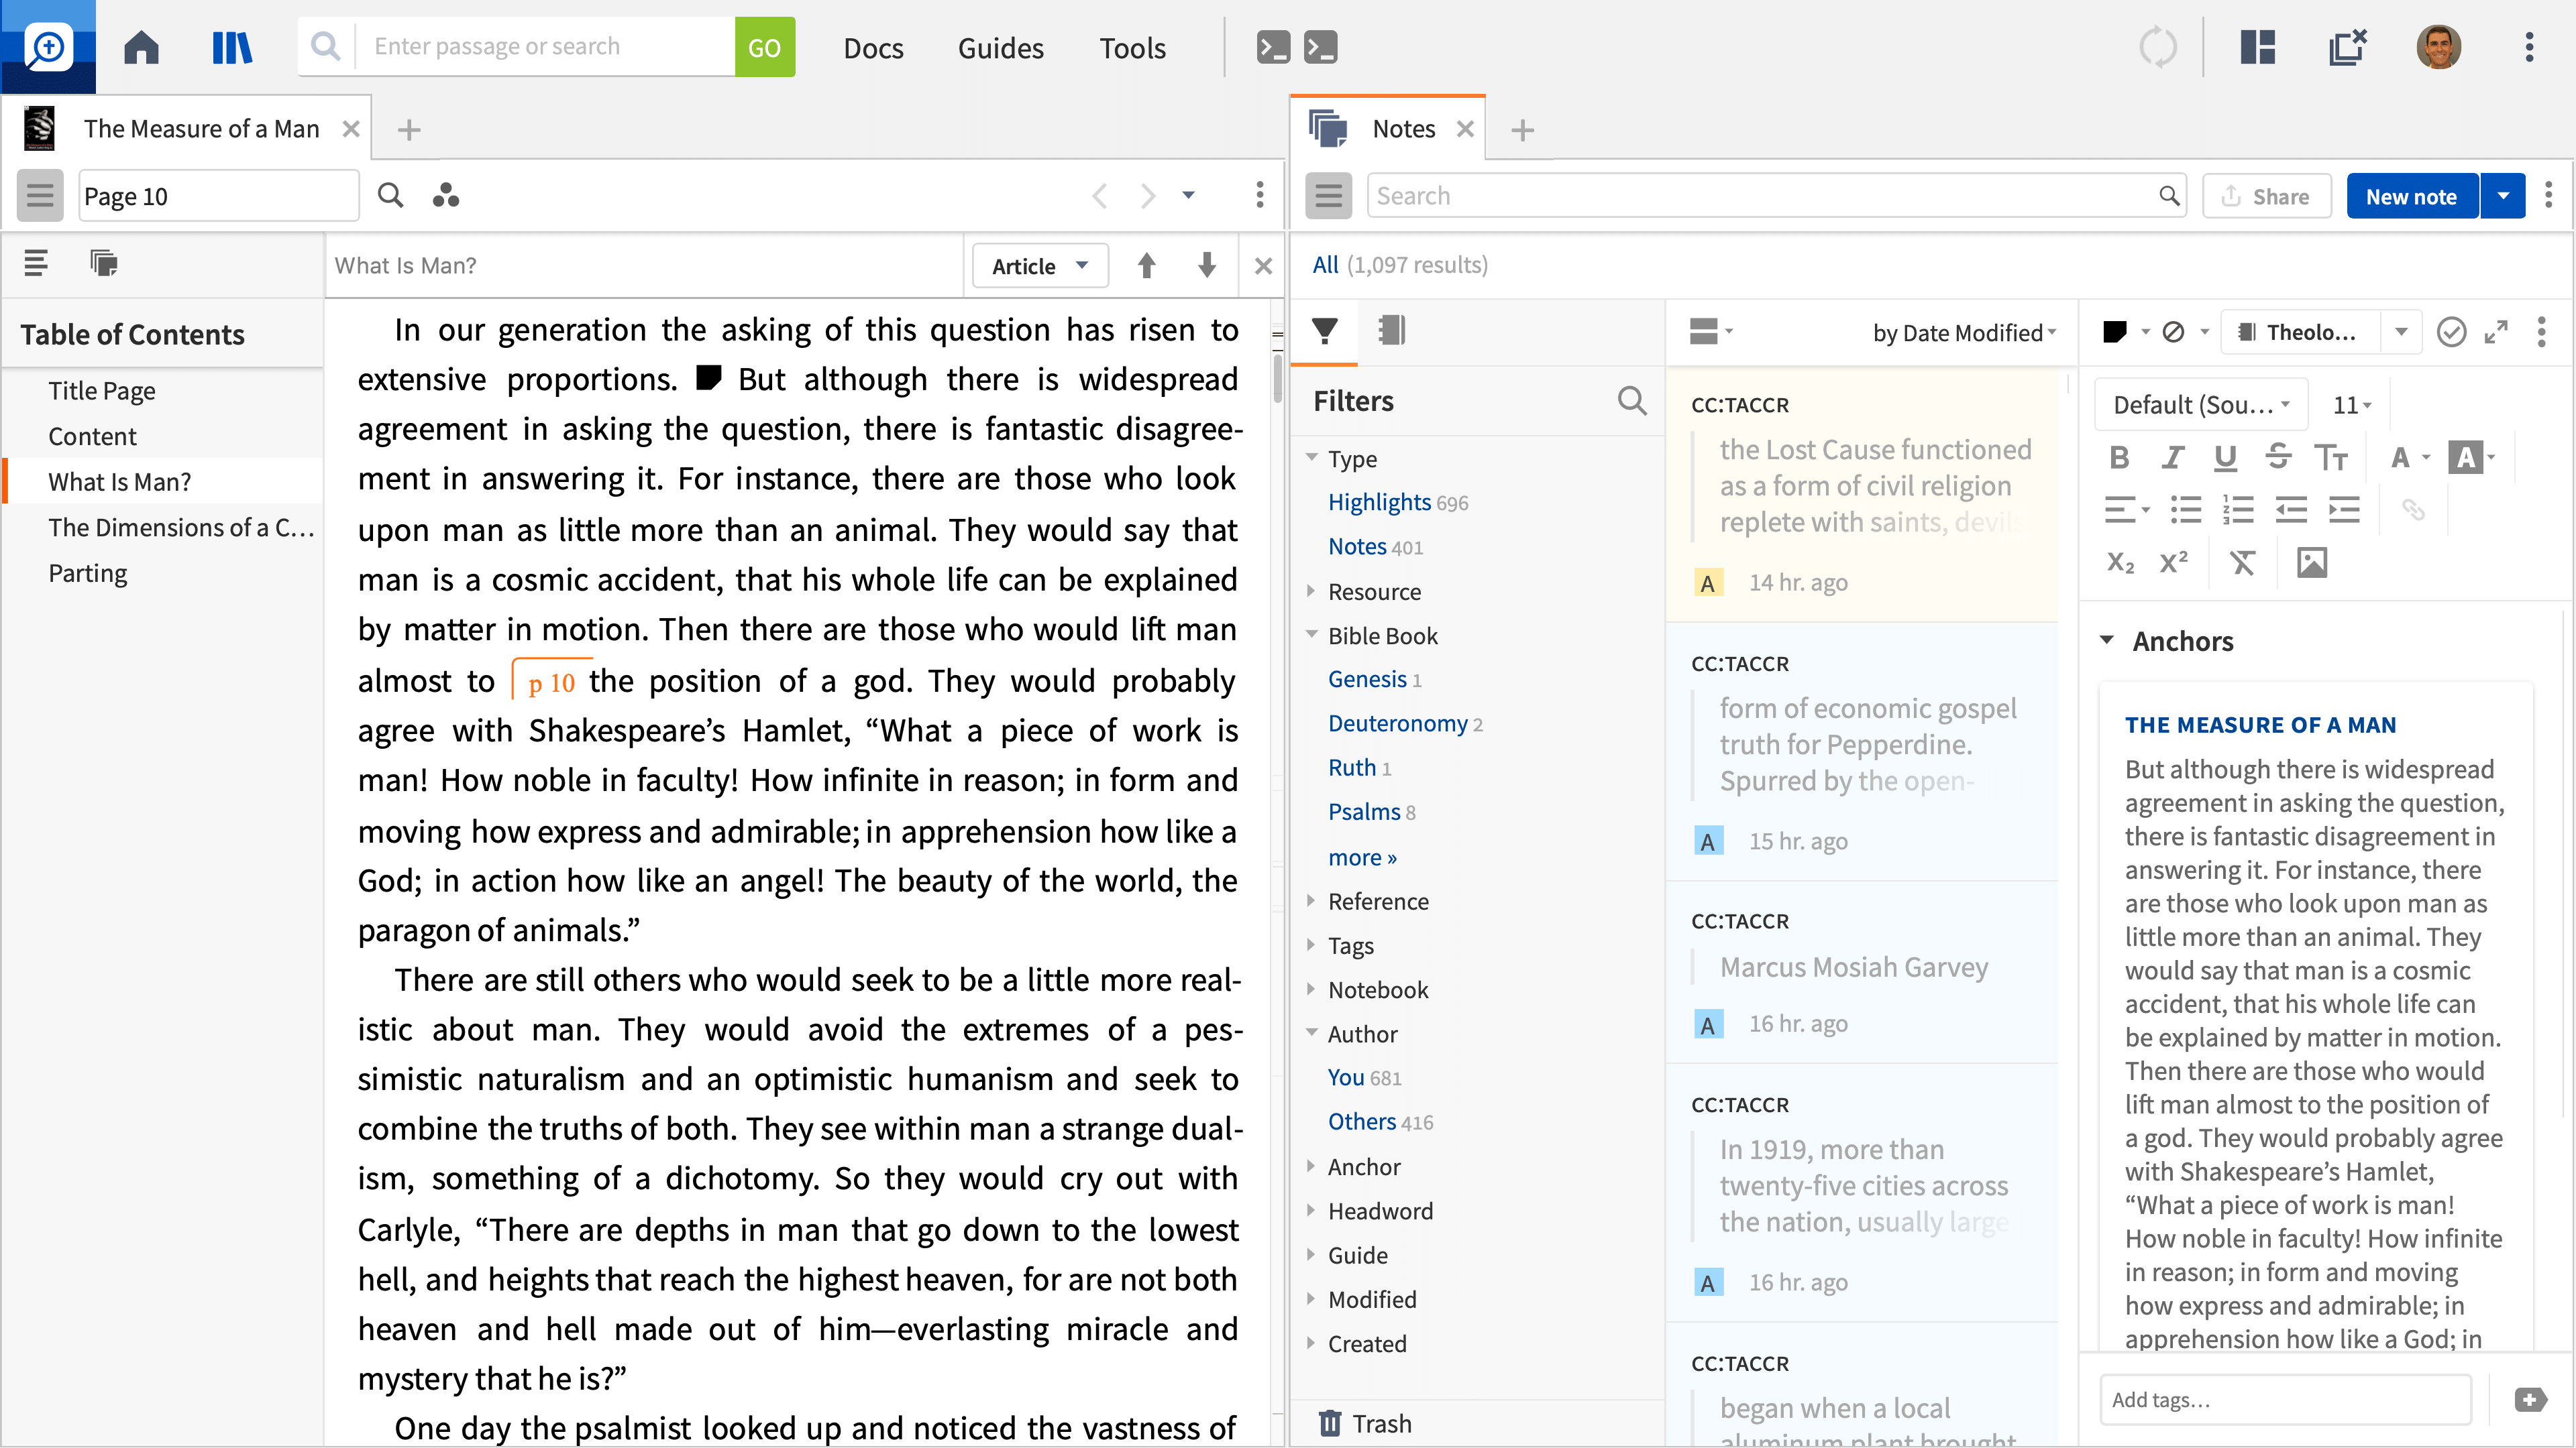Insert an image into the note
This screenshot has height=1448, width=2576.
pos(2311,562)
